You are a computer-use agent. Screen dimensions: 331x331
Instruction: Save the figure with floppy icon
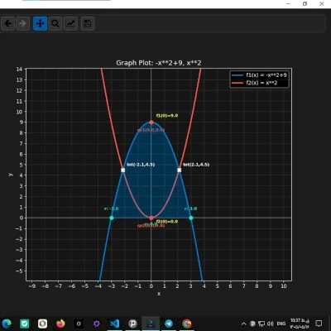click(x=88, y=24)
